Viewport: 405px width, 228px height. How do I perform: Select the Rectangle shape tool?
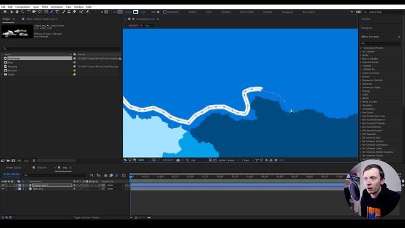click(x=46, y=12)
